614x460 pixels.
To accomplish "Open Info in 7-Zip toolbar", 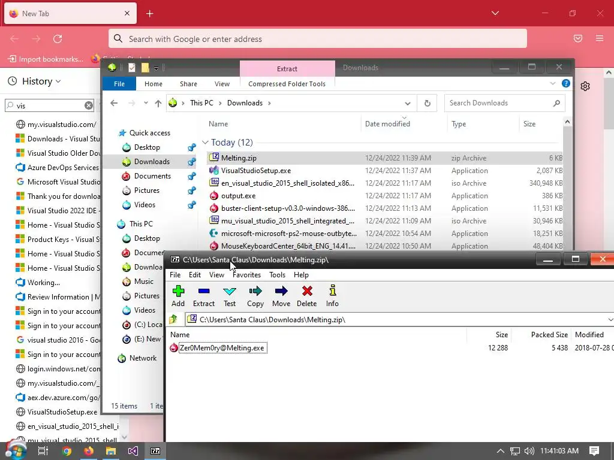I will coord(332,296).
